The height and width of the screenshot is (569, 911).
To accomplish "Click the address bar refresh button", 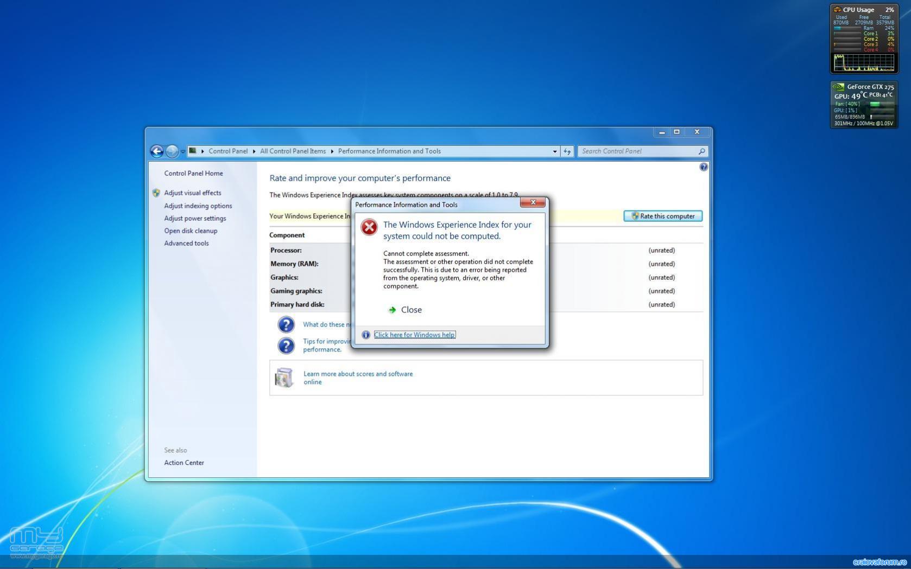I will pos(567,151).
